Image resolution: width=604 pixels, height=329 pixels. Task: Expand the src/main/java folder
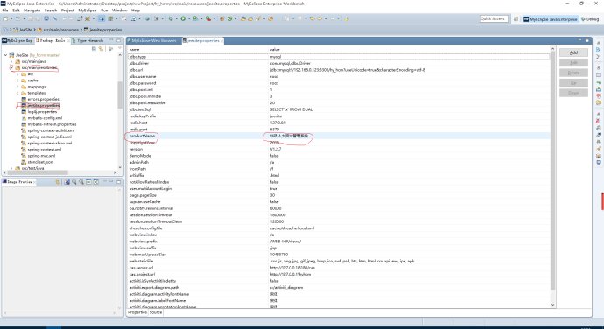coord(11,61)
